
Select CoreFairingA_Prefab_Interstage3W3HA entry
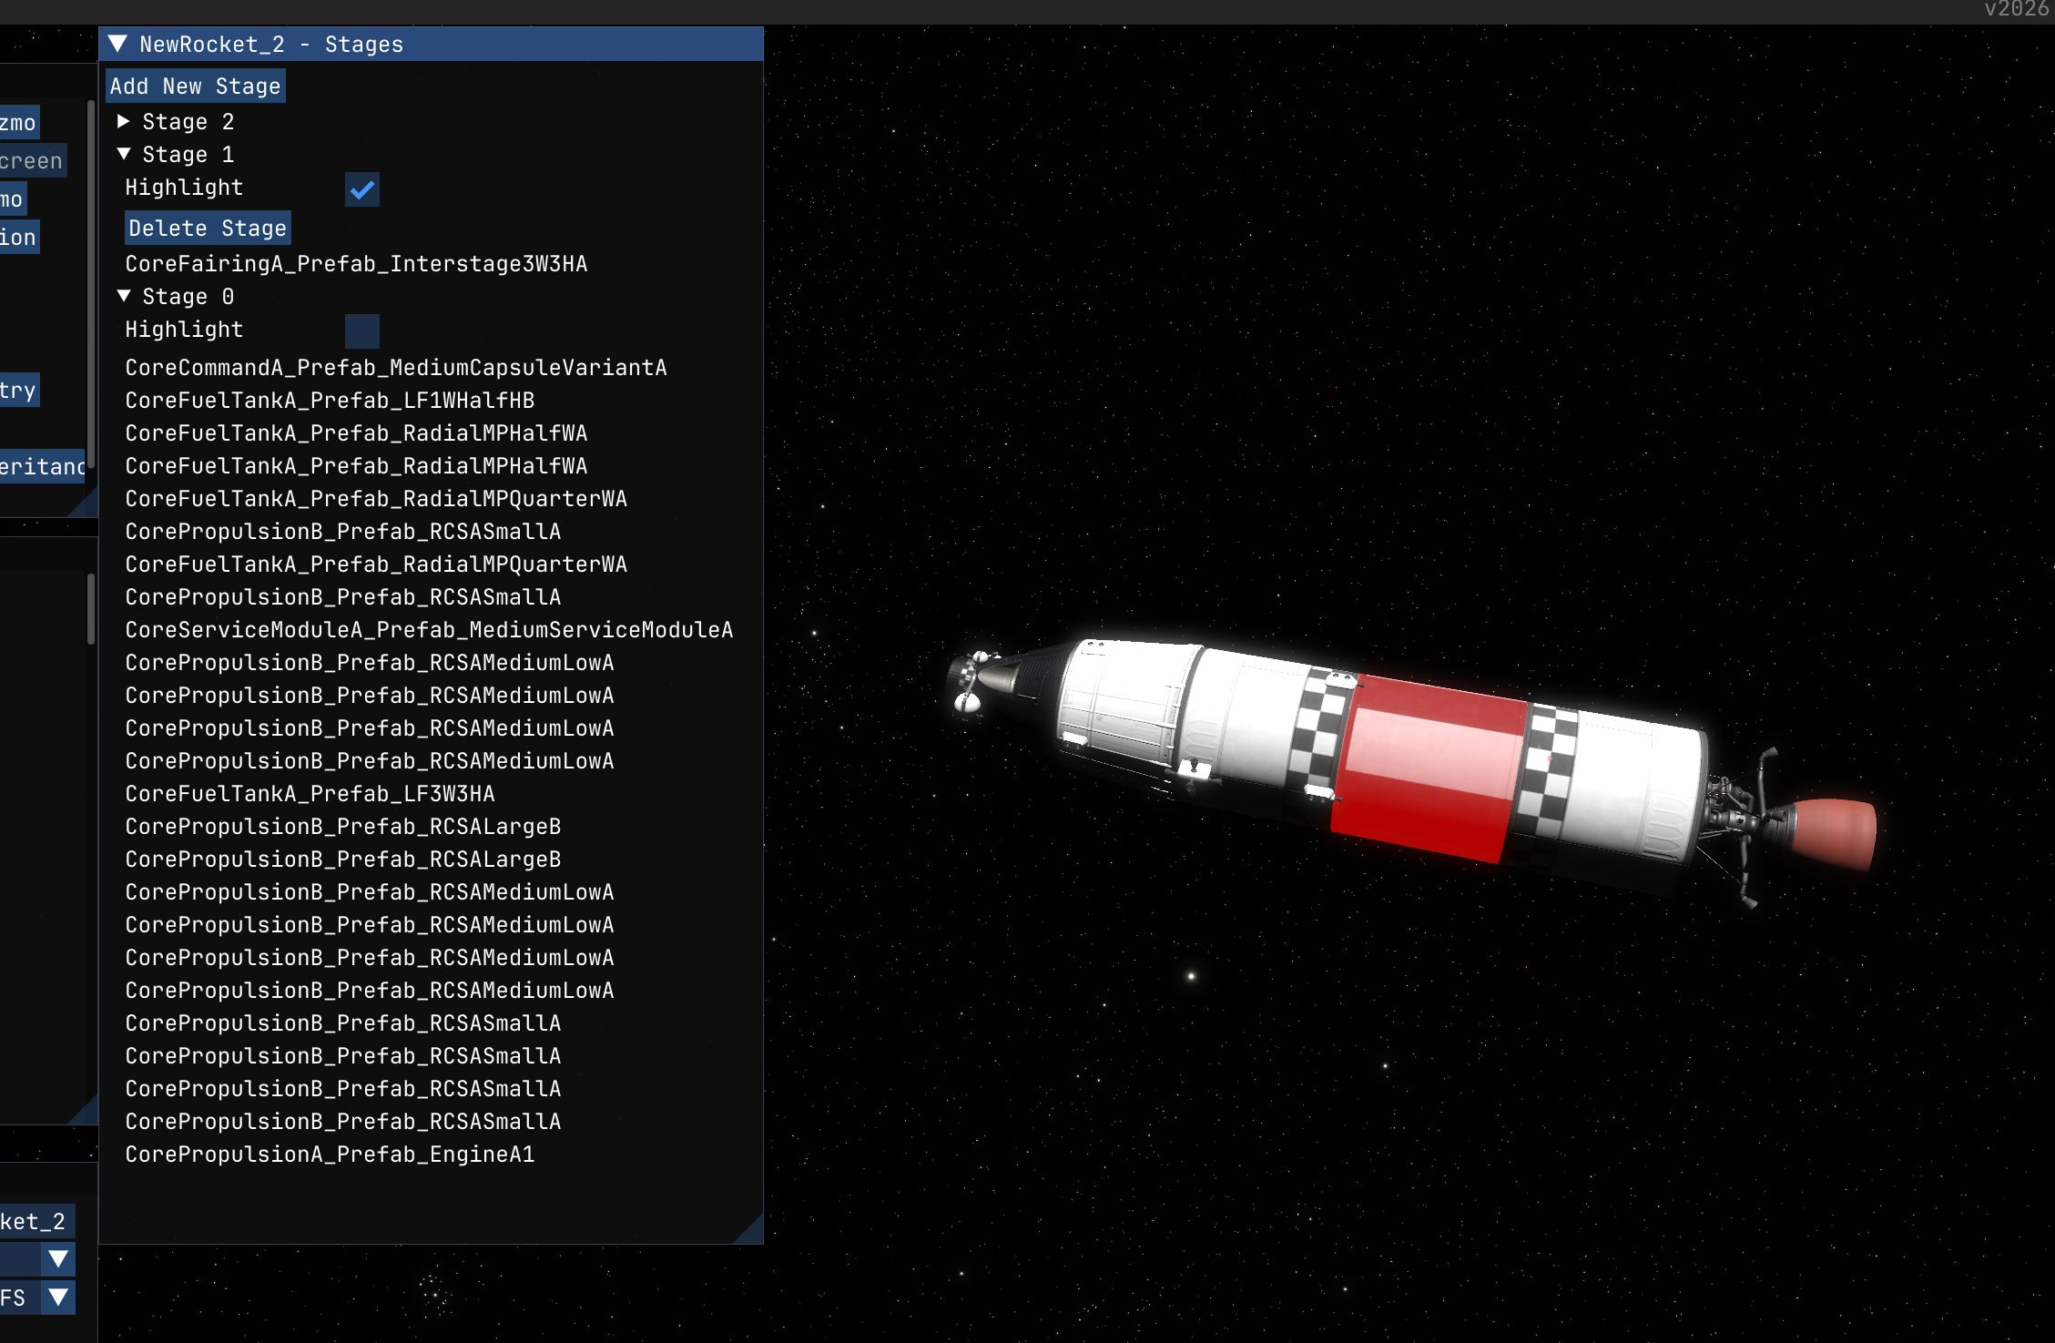[x=356, y=264]
